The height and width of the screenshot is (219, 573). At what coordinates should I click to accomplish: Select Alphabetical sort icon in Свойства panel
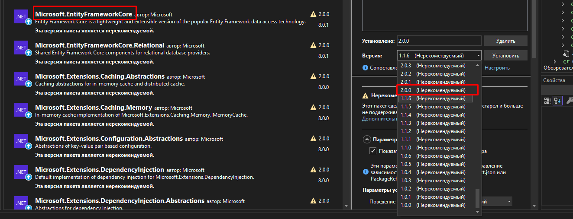[557, 100]
